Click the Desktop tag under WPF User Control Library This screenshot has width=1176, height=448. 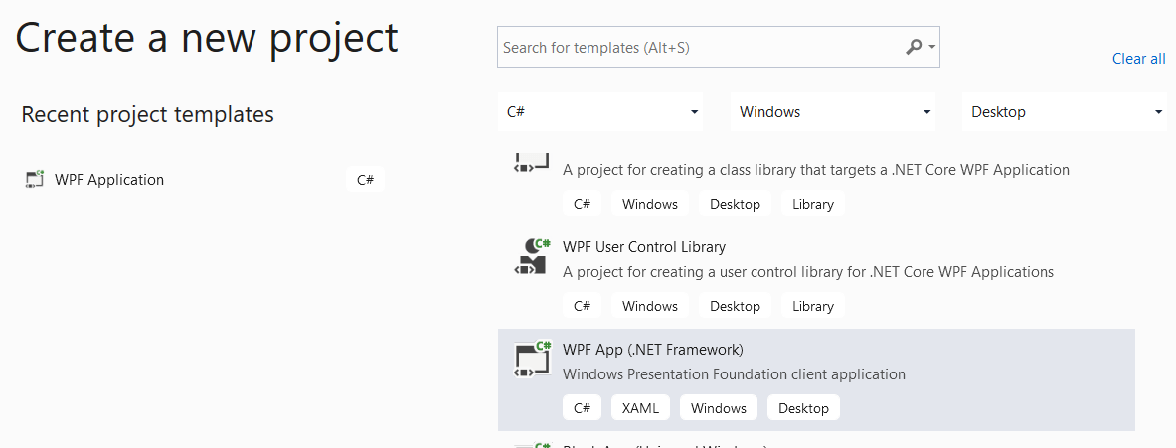[735, 306]
